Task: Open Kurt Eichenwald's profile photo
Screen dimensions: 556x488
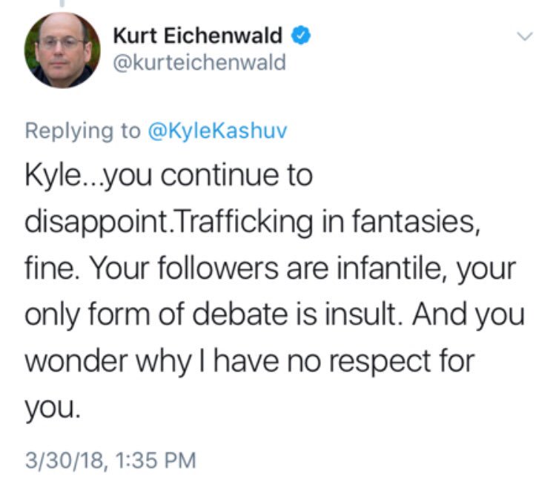Action: 62,50
